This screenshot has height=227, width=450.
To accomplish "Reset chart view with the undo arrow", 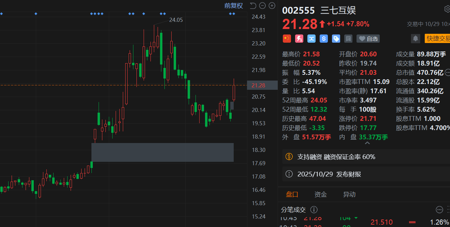I will [x=253, y=5].
